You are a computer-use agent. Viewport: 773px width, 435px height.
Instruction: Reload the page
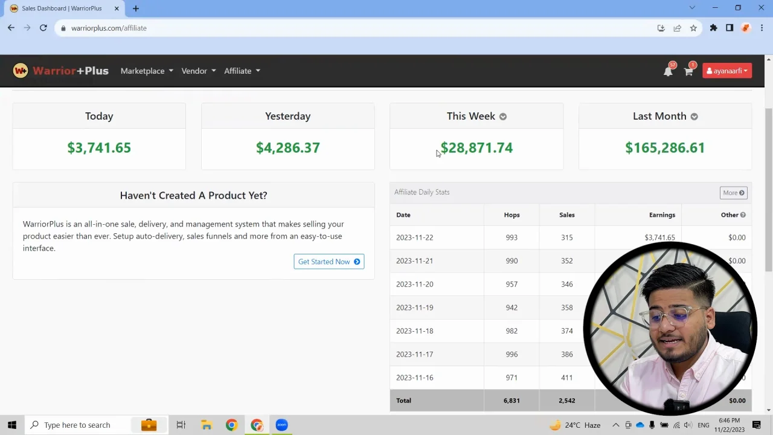43,28
